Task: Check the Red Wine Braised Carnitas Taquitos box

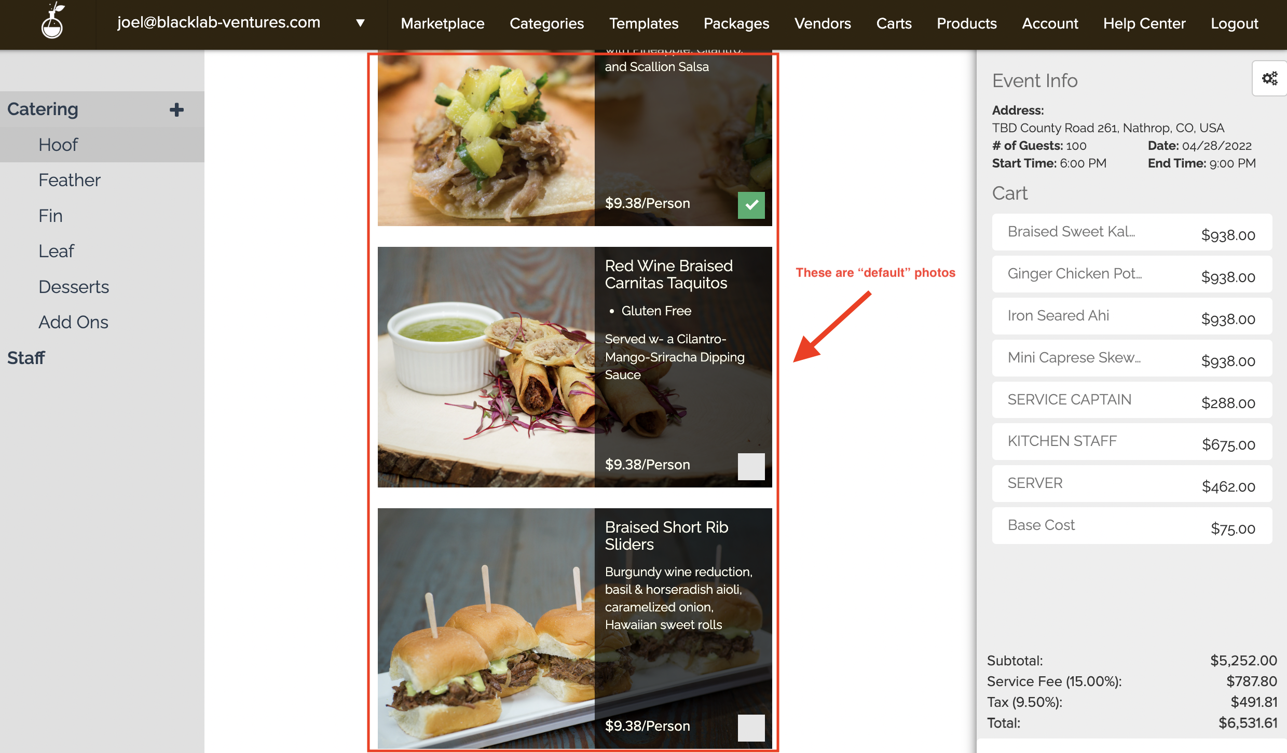Action: [x=751, y=466]
